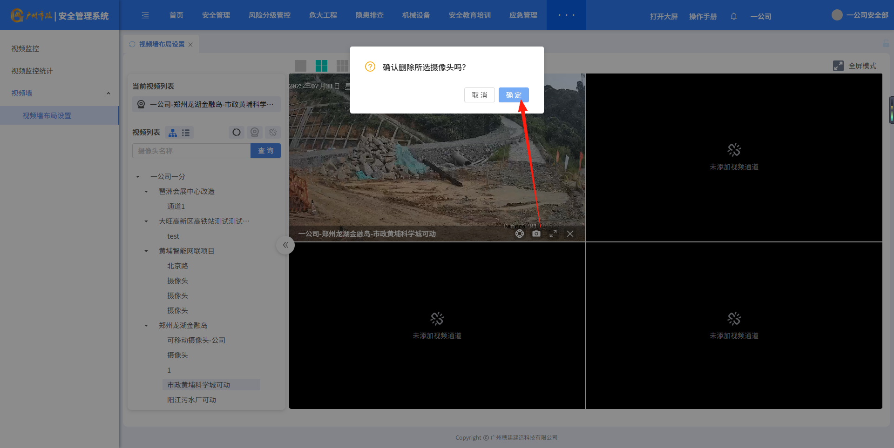Open PTZ direction control on video

click(520, 234)
